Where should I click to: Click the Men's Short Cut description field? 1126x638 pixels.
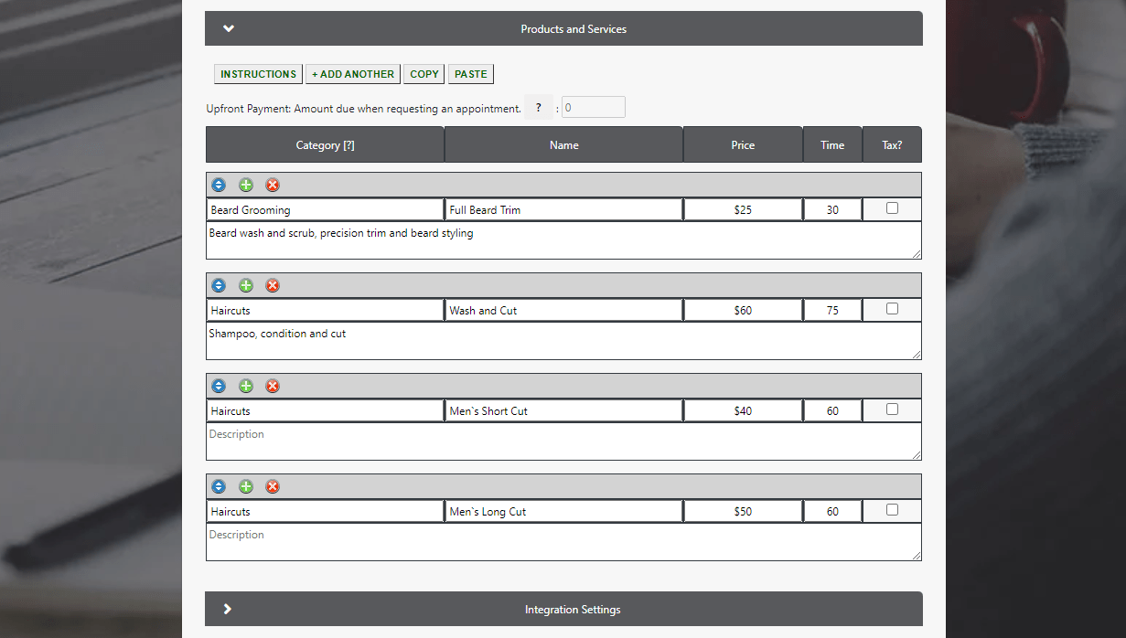click(x=563, y=441)
